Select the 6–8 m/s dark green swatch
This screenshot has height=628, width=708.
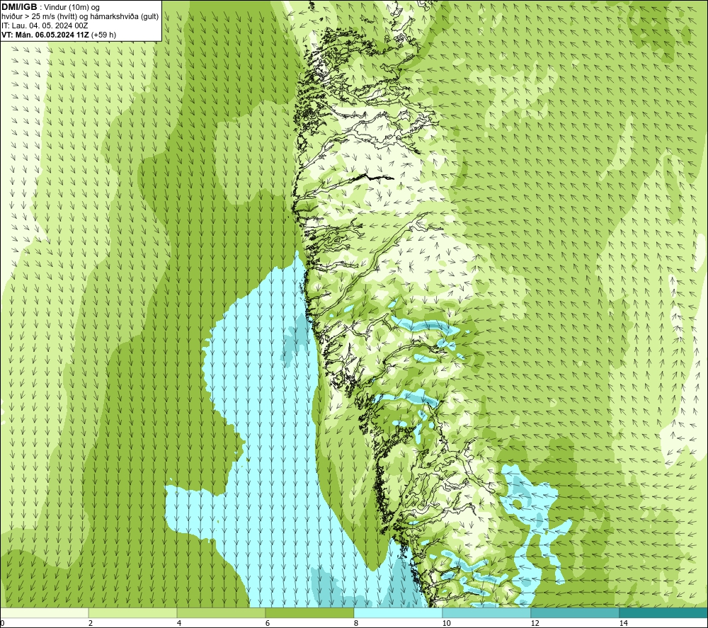310,612
